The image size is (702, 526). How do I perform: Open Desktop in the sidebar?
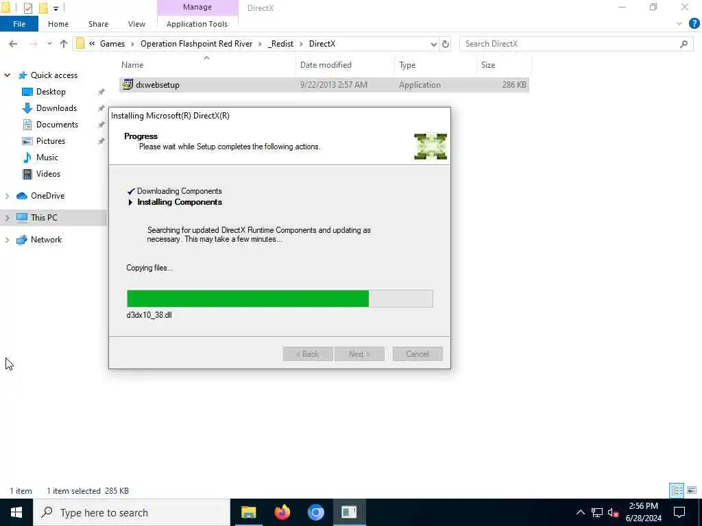point(51,92)
